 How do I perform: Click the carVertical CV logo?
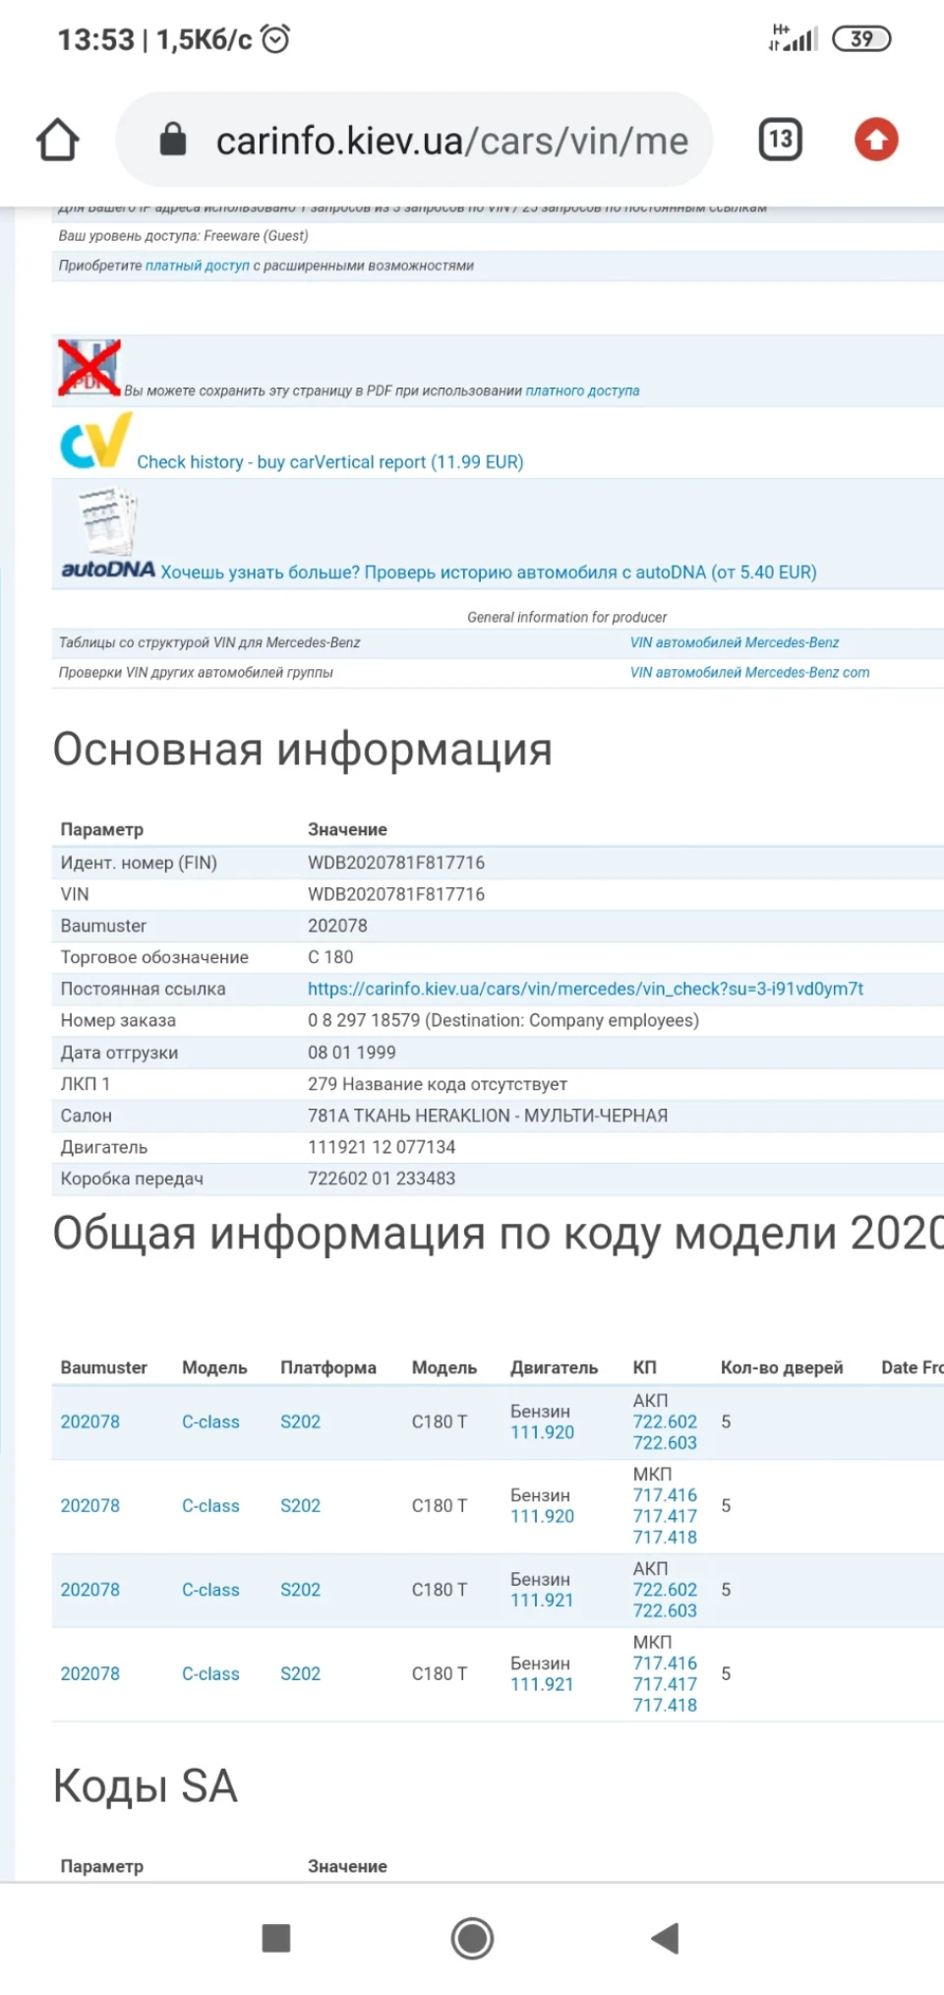[95, 441]
